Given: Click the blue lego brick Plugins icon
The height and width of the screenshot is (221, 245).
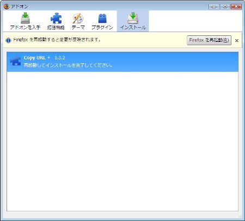Looking at the screenshot, I should tap(102, 19).
